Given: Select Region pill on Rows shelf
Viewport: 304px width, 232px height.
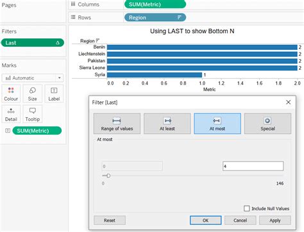Looking at the screenshot, I should coord(155,17).
